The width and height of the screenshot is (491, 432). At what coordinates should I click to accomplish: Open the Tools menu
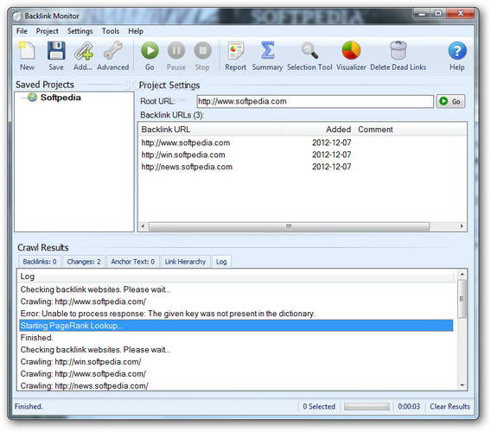(x=111, y=31)
